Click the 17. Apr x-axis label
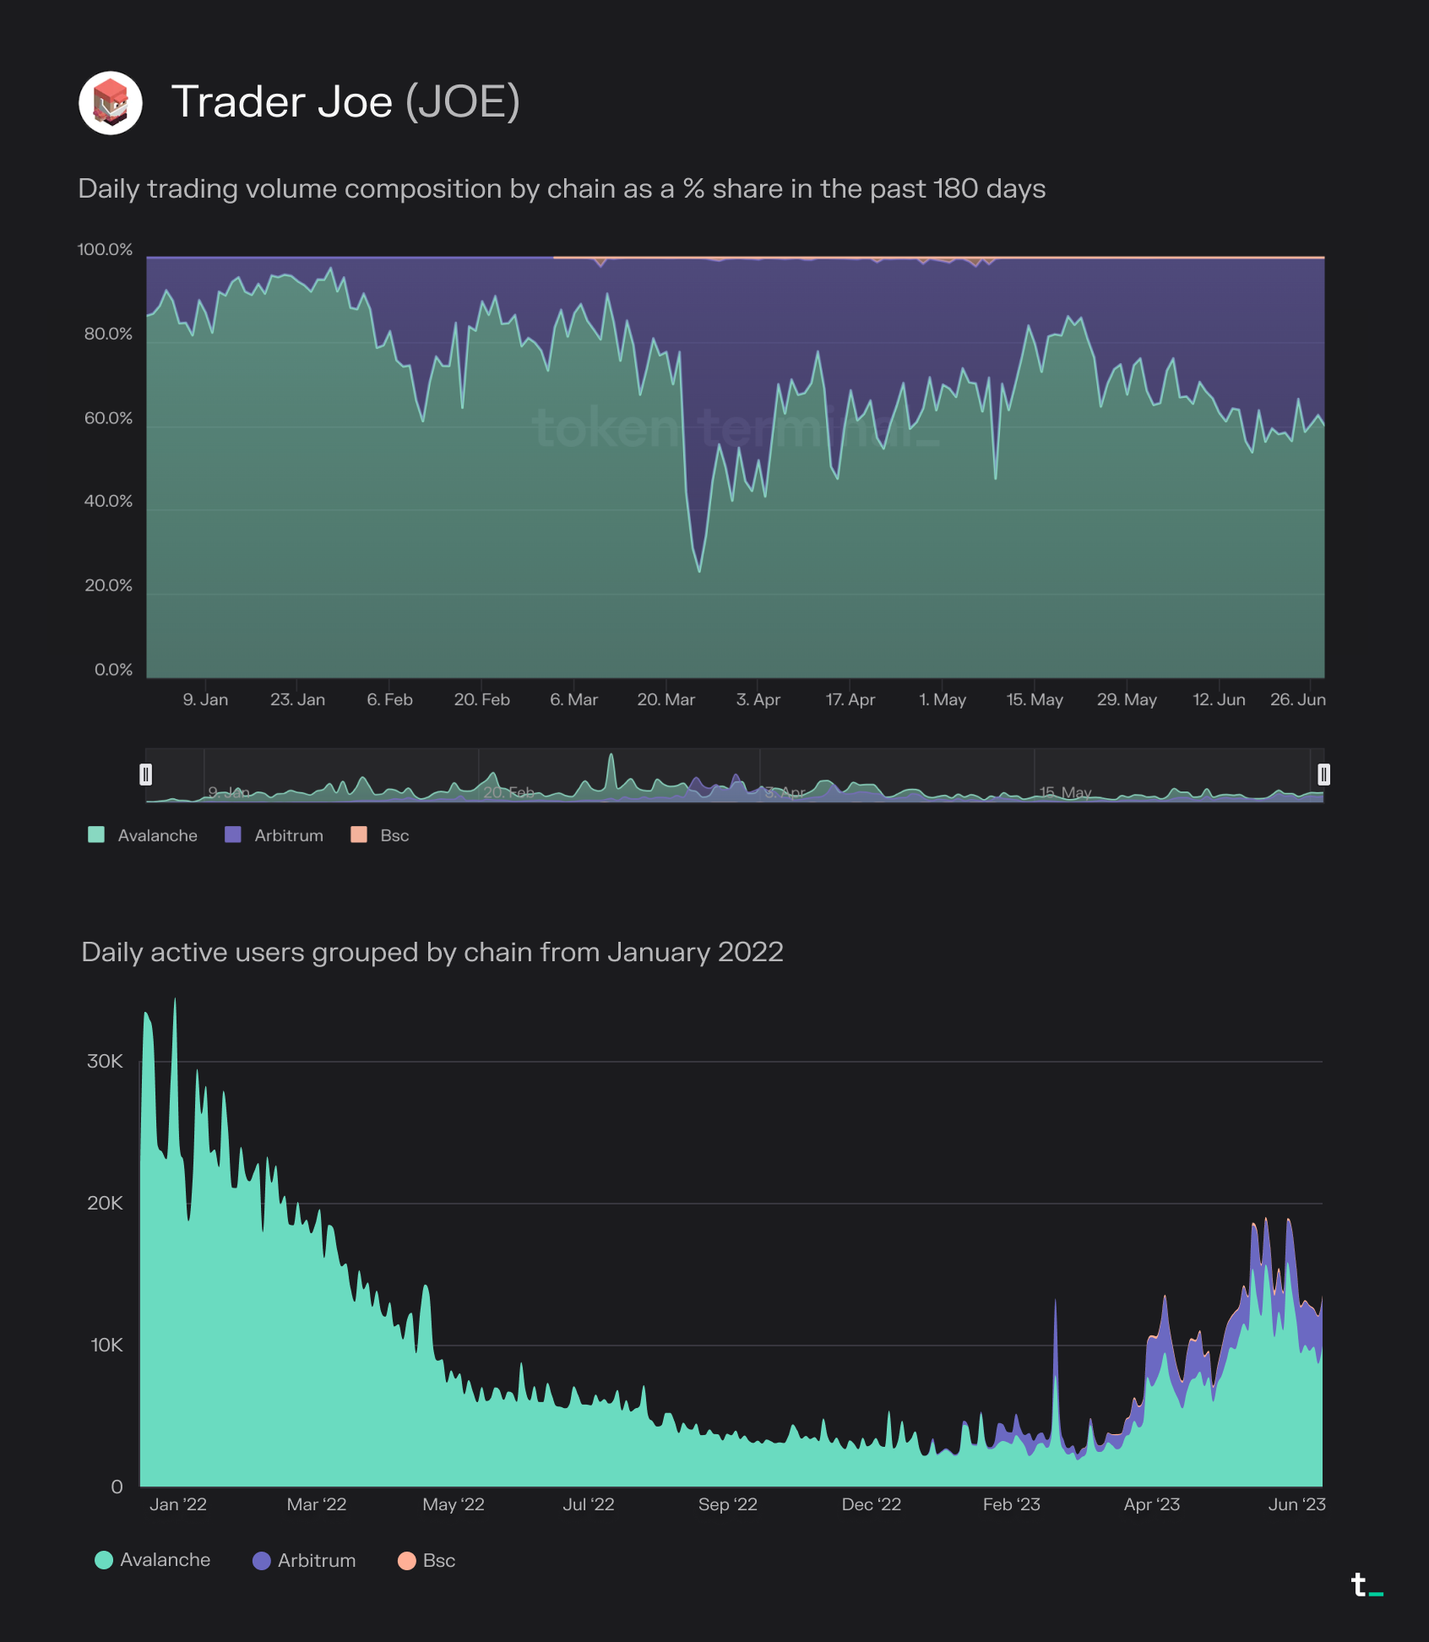This screenshot has height=1642, width=1429. [850, 699]
